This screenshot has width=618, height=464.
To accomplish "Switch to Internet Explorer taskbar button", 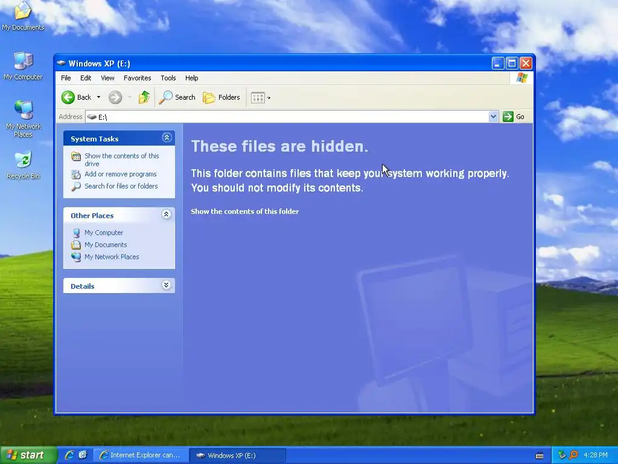I will point(141,455).
